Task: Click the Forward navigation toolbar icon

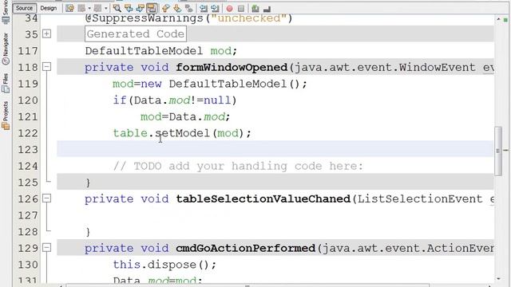Action: [x=97, y=8]
